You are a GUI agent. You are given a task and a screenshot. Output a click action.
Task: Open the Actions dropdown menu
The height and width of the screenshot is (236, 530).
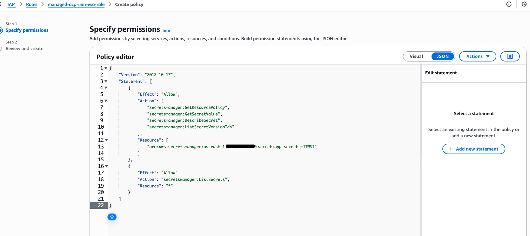477,56
